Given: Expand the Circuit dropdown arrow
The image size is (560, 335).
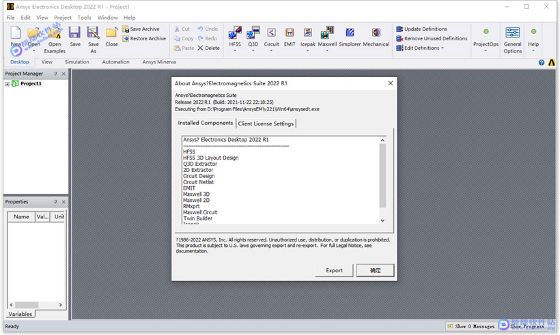Looking at the screenshot, I should pos(271,50).
